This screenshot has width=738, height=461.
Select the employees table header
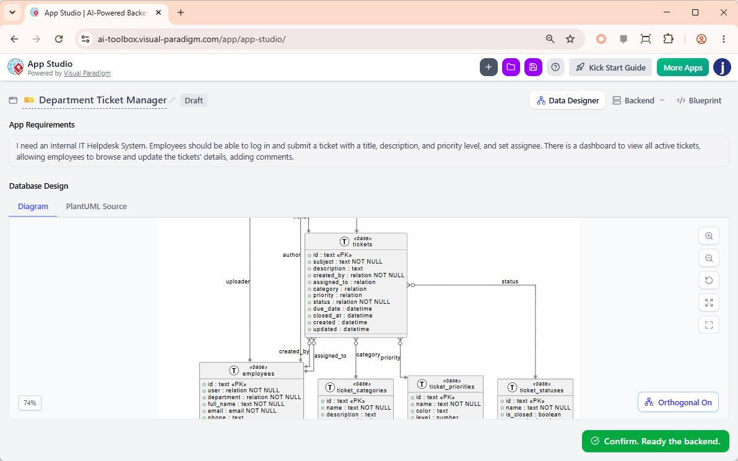[x=252, y=371]
